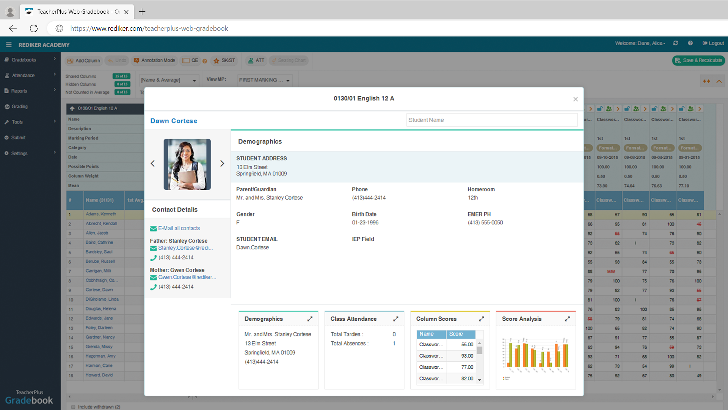
Task: Click the Not Counted in Average badge
Action: 122,92
